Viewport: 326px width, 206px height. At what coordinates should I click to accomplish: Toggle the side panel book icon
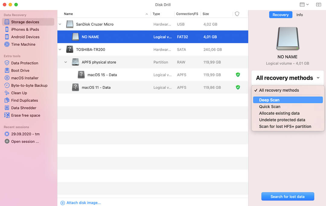pyautogui.click(x=318, y=5)
